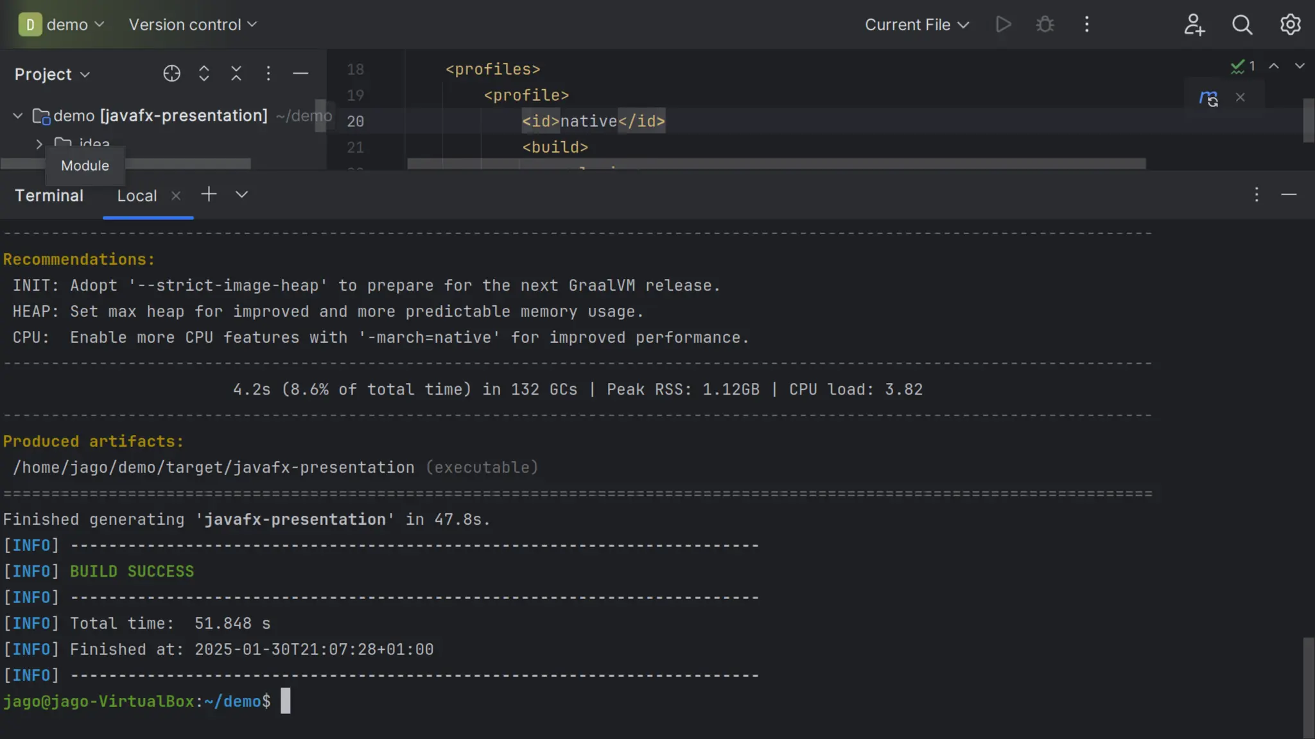The height and width of the screenshot is (739, 1315).
Task: Click the Code With Me add-user icon
Action: click(x=1194, y=24)
